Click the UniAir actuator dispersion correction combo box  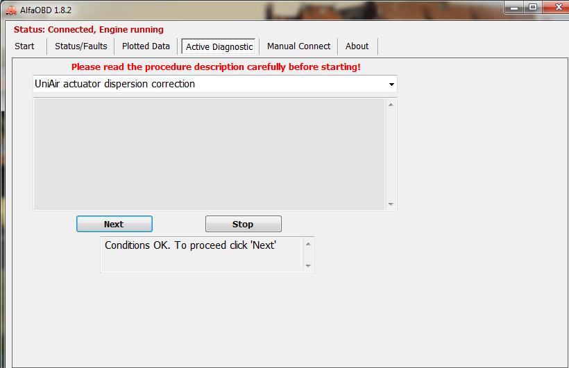pyautogui.click(x=215, y=84)
